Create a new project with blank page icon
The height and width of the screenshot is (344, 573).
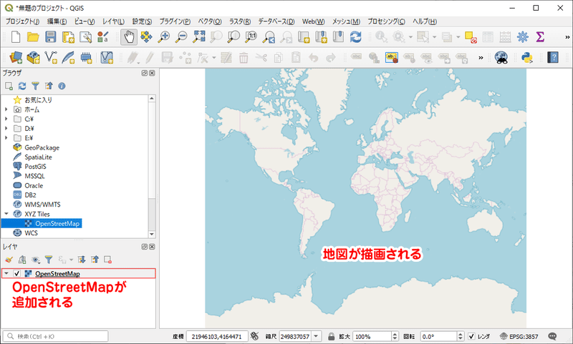16,37
